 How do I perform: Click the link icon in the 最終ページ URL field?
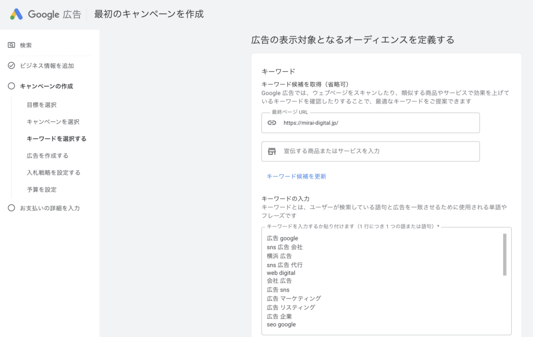pyautogui.click(x=272, y=123)
